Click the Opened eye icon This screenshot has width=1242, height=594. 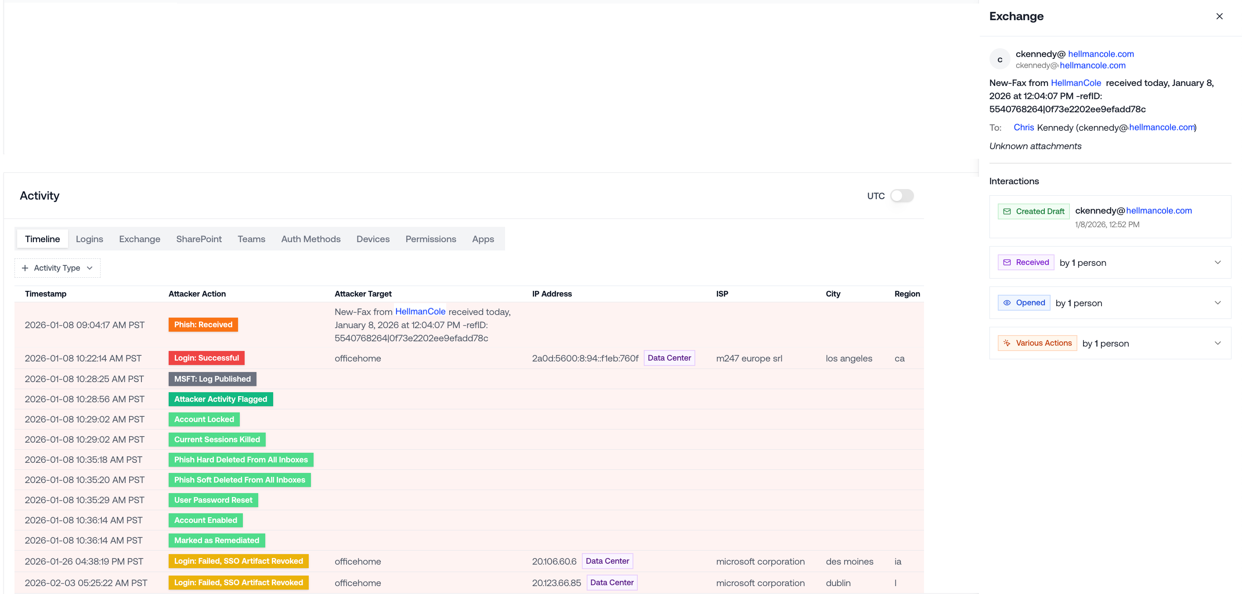coord(1007,303)
